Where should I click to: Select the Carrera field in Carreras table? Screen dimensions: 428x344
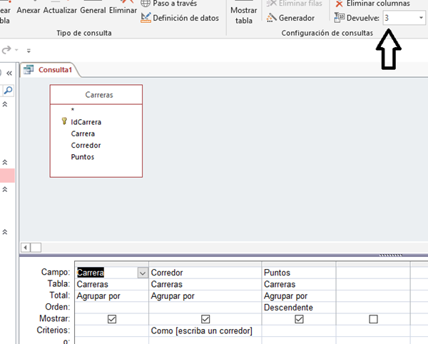pyautogui.click(x=83, y=133)
